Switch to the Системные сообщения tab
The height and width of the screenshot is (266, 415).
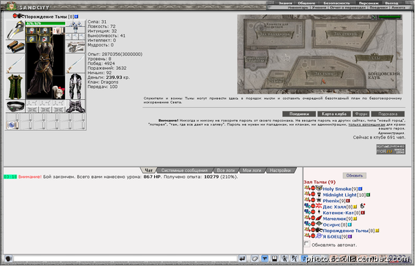pyautogui.click(x=185, y=170)
